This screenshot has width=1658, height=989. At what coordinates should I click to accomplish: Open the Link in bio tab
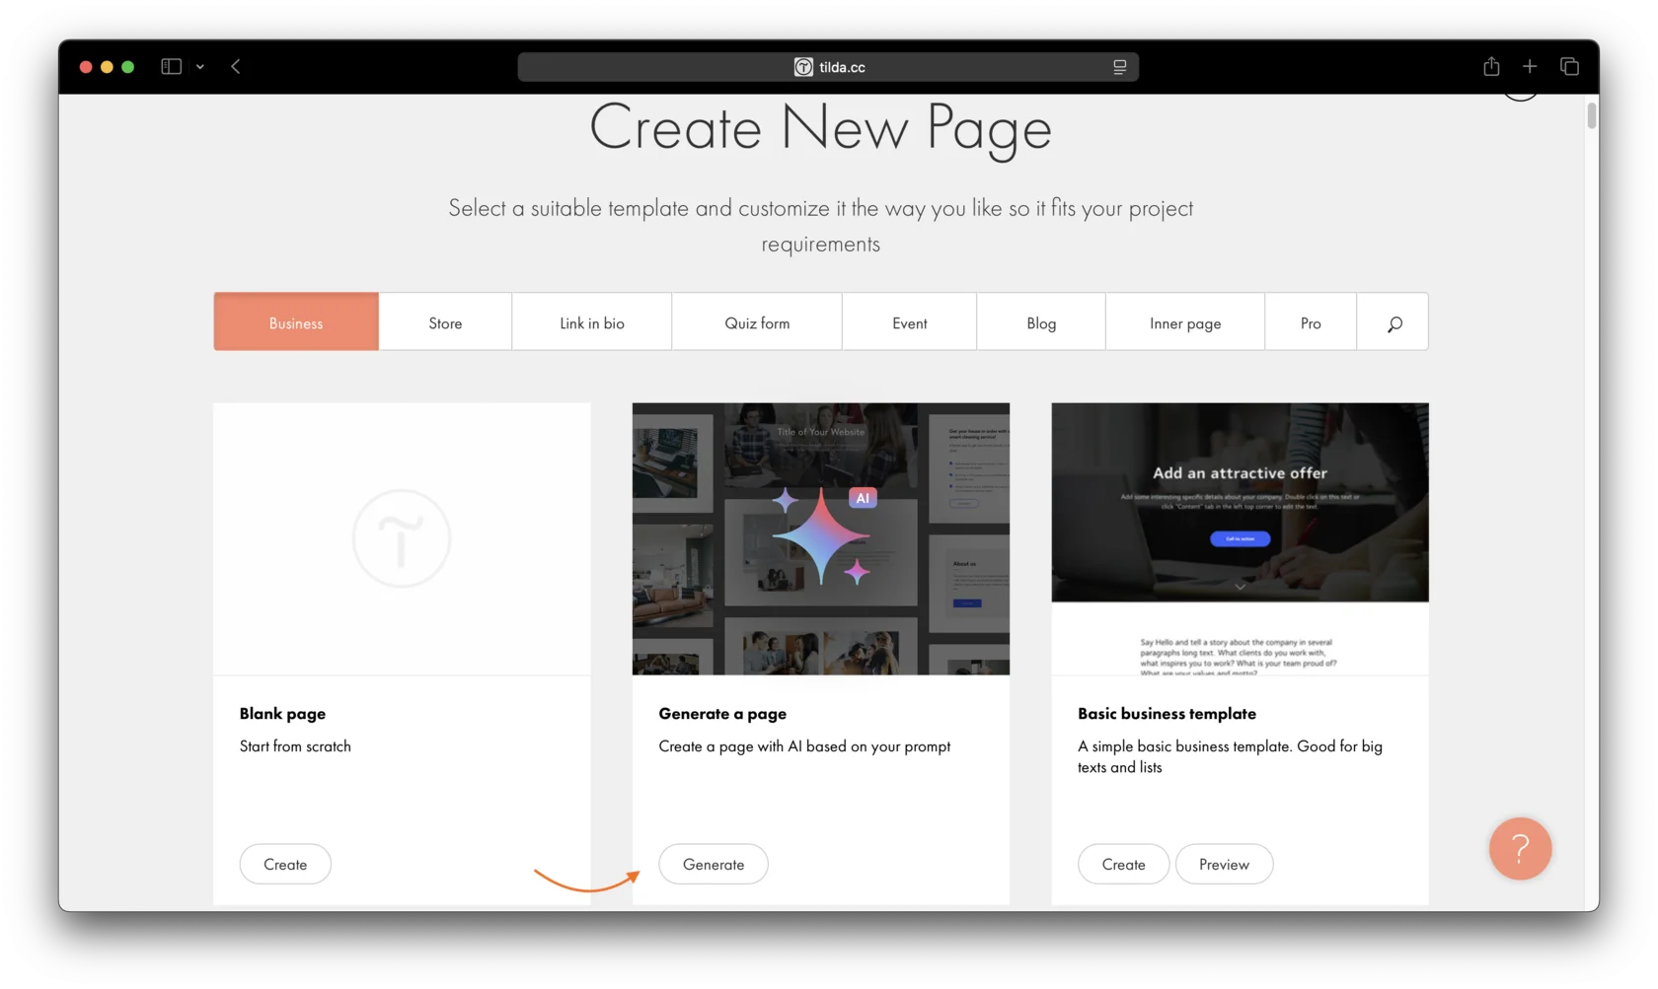pyautogui.click(x=592, y=321)
